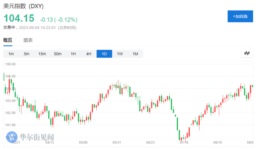
Task: Open the chart type candlestick icon
Action: point(247,53)
